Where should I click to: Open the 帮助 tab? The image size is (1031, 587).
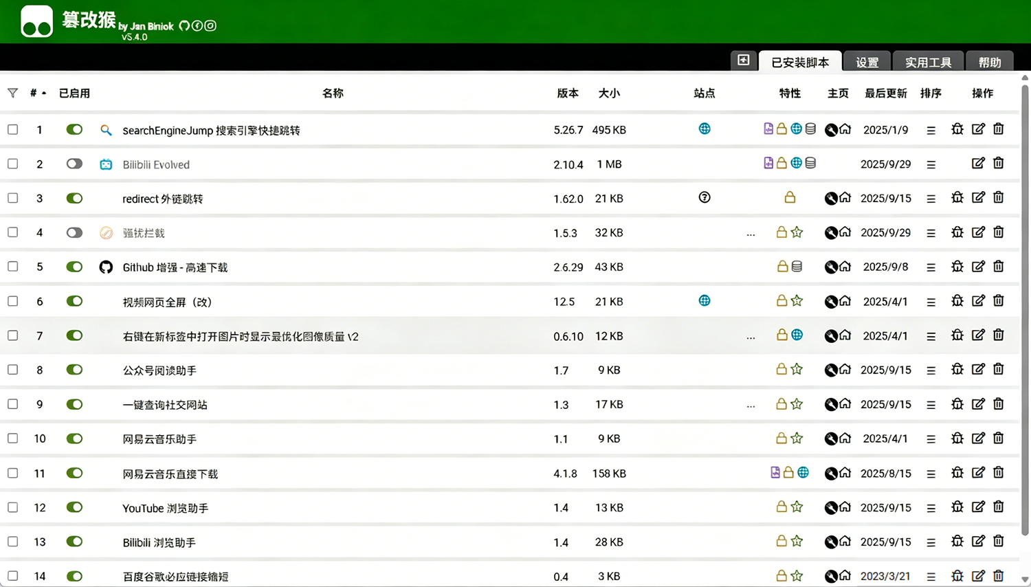(989, 62)
